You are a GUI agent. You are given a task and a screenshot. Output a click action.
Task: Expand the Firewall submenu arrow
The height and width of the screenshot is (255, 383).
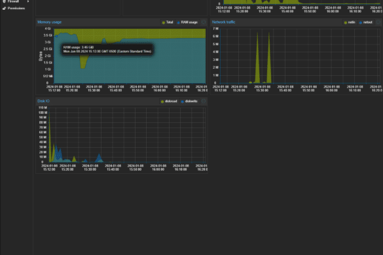[28, 1]
